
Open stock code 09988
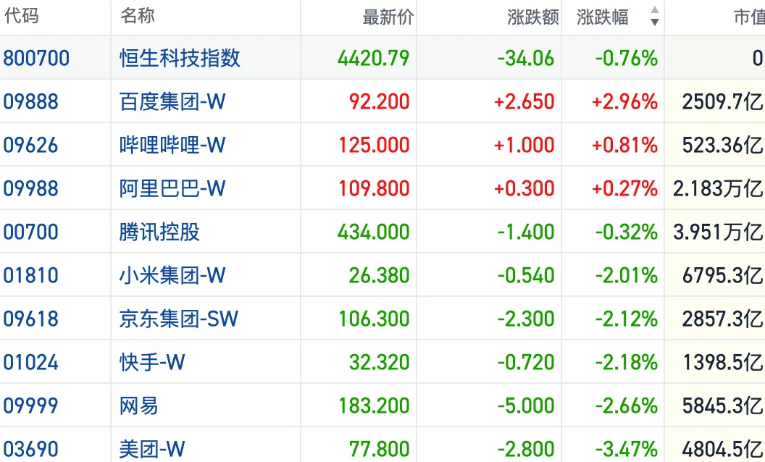(x=30, y=189)
